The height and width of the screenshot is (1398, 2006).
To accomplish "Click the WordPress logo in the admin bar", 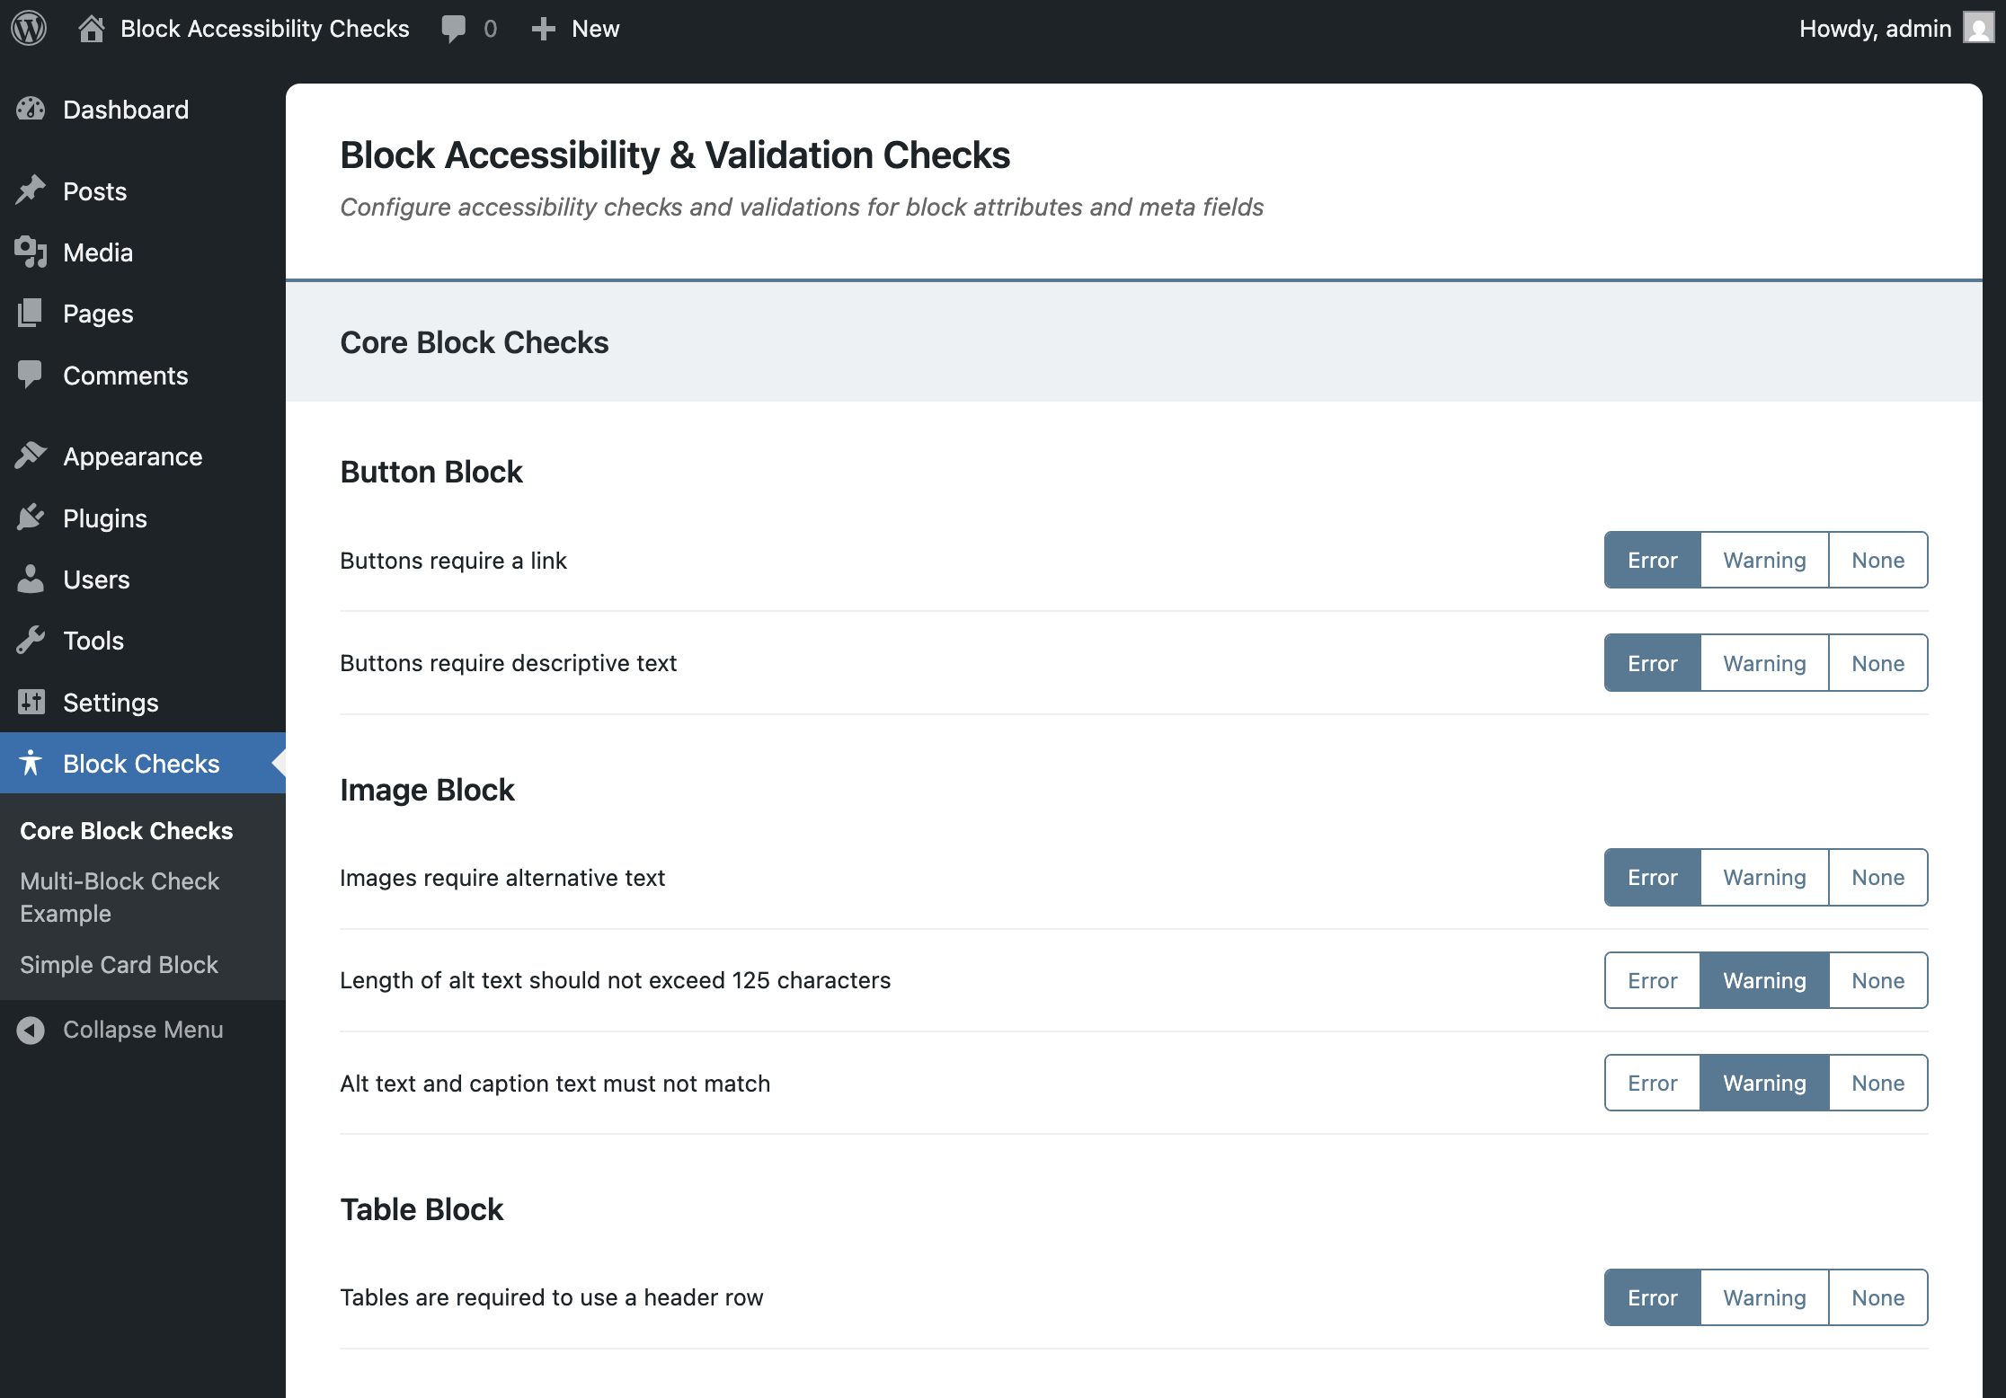I will [x=28, y=28].
